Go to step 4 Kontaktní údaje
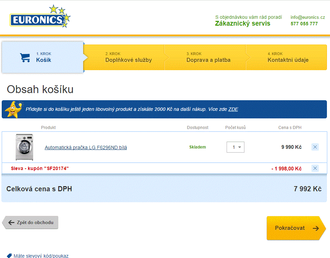The width and height of the screenshot is (330, 258). pos(286,57)
